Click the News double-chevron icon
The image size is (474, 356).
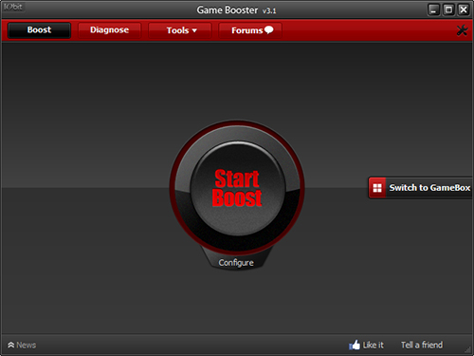(11, 345)
